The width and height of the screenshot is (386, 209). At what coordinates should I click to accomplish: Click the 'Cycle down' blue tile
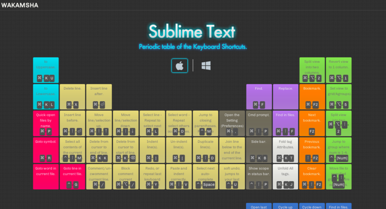click(x=312, y=206)
